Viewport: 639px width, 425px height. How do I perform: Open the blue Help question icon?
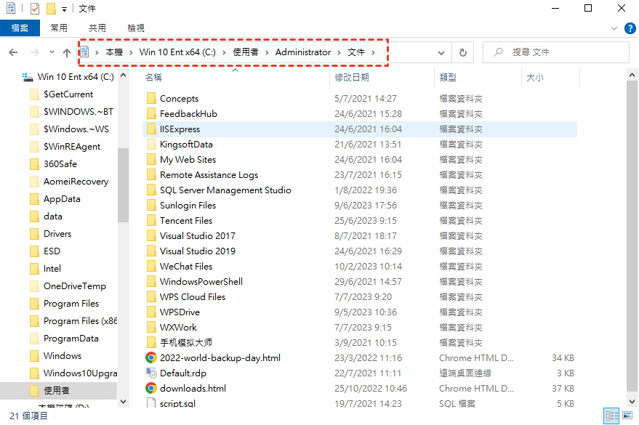pos(630,28)
